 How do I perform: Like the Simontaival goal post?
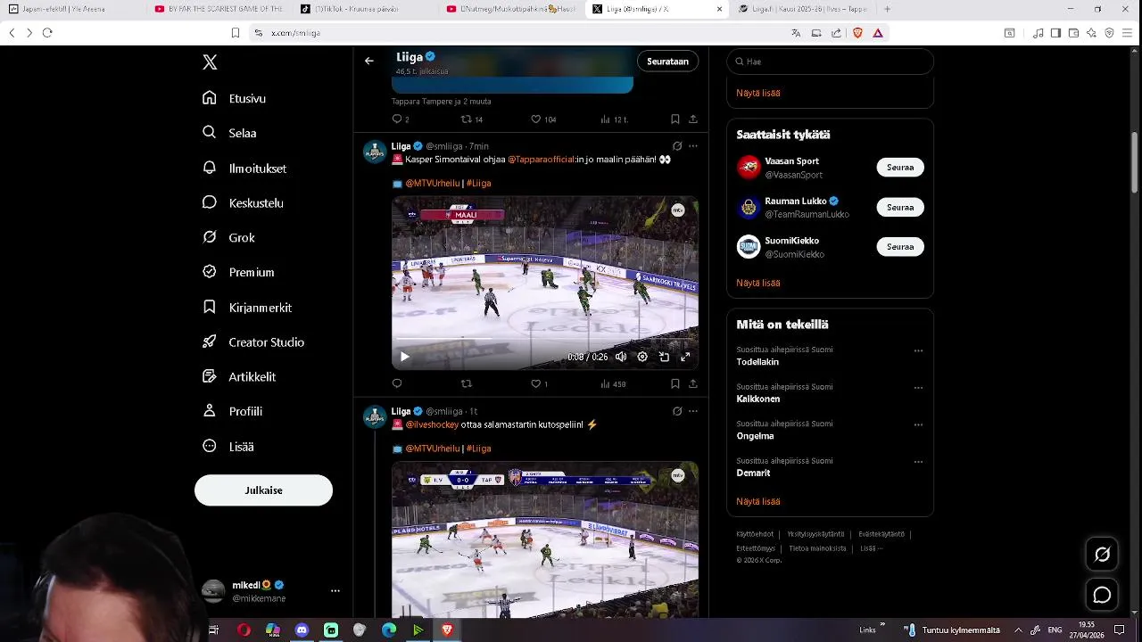(x=539, y=384)
